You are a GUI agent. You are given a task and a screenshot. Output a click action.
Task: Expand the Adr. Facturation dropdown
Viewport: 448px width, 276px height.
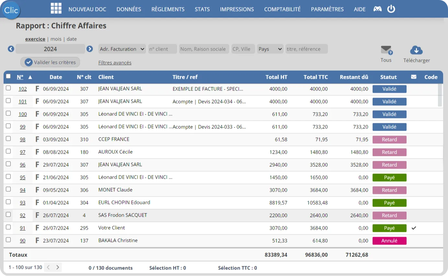point(122,49)
